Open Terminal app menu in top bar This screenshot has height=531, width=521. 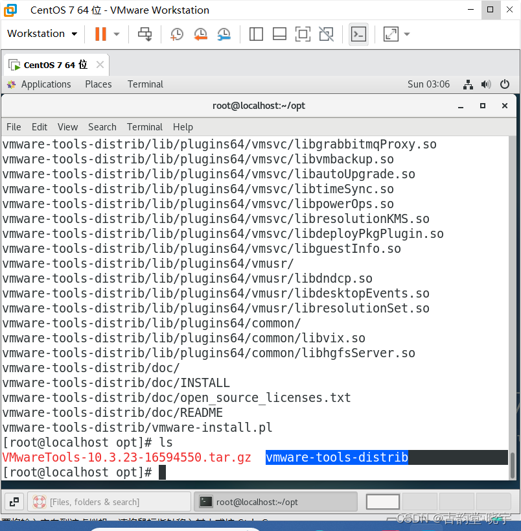click(145, 84)
